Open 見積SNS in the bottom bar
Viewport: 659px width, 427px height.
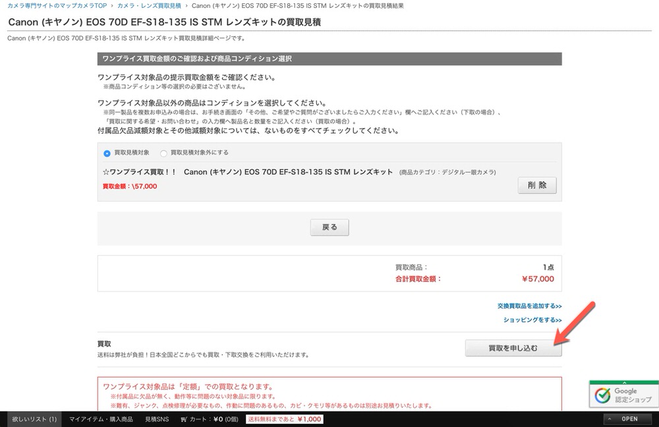point(157,419)
